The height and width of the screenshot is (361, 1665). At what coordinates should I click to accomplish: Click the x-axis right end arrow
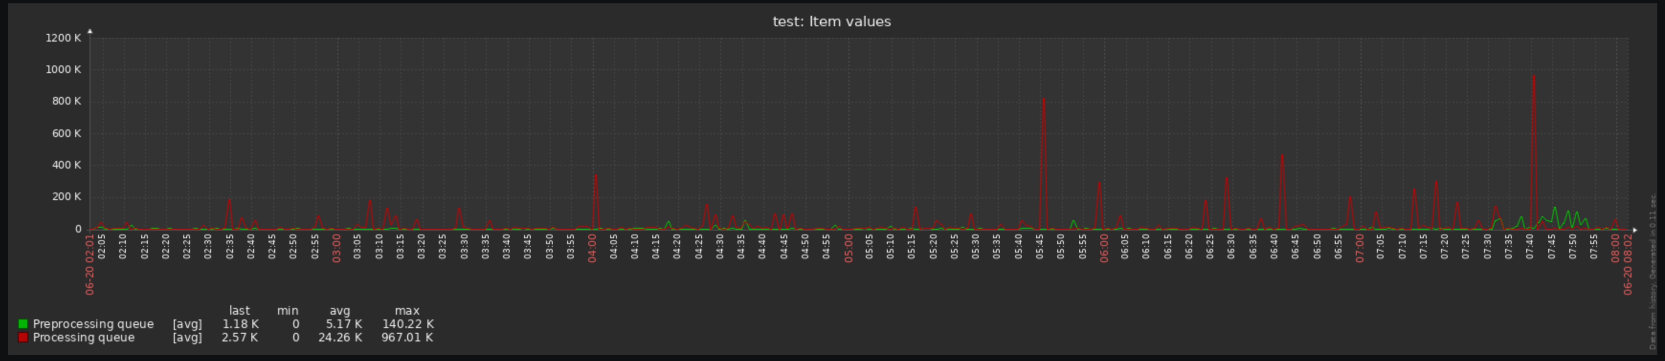(1635, 230)
